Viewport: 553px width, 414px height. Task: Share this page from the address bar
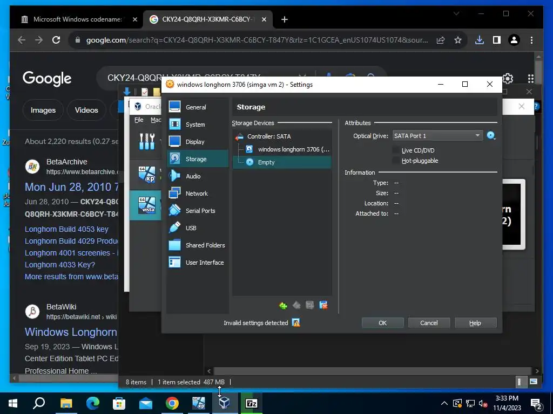(x=441, y=40)
